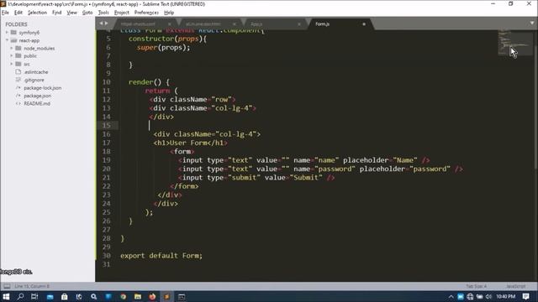Viewport: 538px width, 302px height.
Task: Open the Help menu
Action: coord(169,13)
